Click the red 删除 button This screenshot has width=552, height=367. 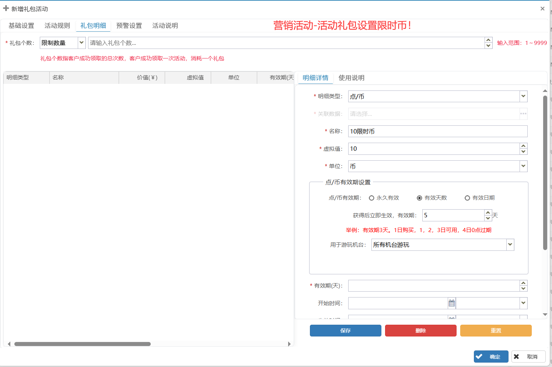point(420,331)
